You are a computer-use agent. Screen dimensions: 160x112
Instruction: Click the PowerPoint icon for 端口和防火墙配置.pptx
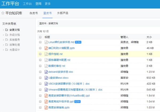click(x=46, y=48)
